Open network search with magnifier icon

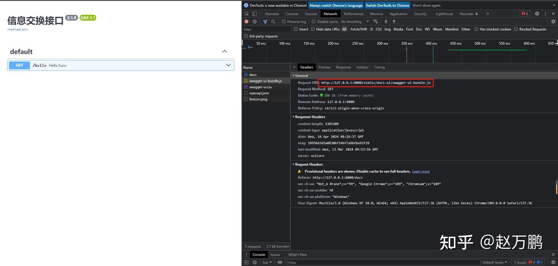pos(273,22)
